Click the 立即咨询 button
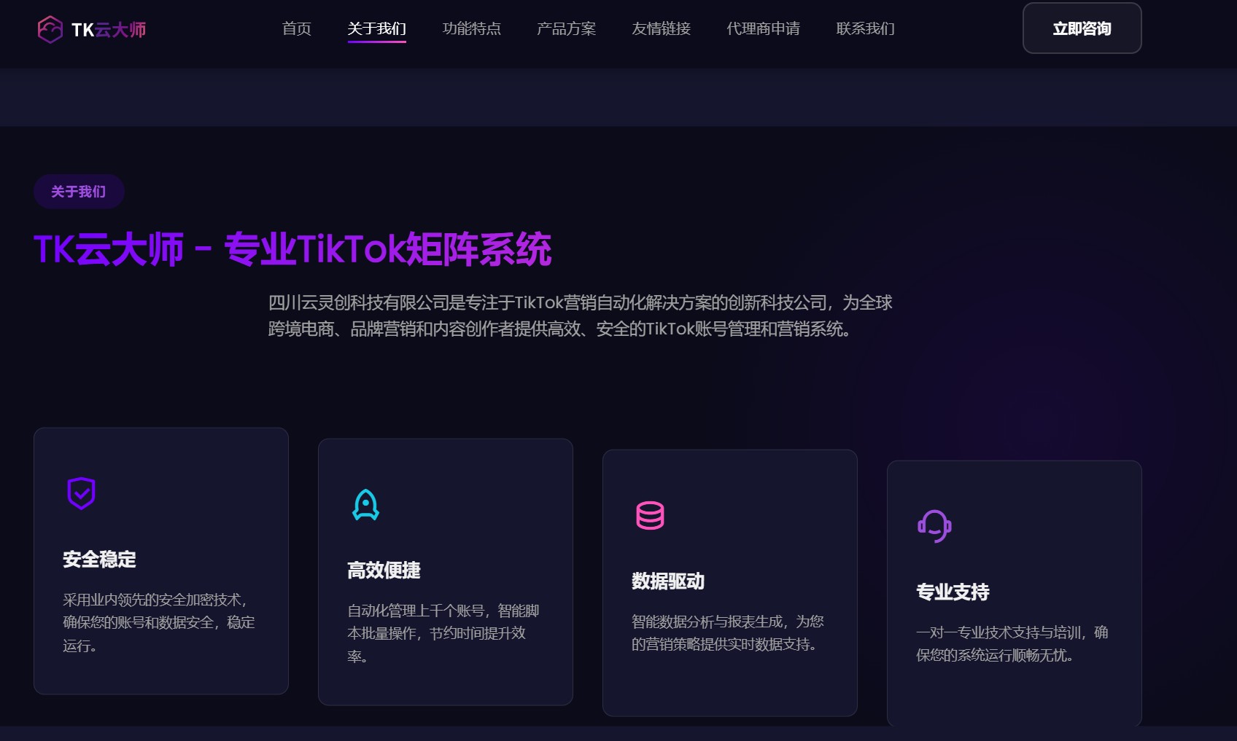Screen dimensions: 1237x741 (x=1082, y=28)
